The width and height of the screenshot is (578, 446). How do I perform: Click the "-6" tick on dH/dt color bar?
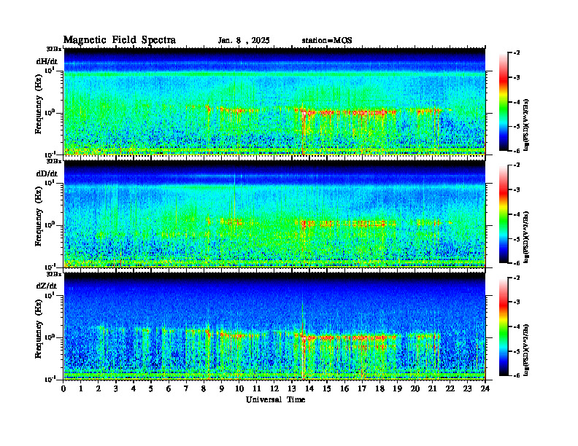coord(517,151)
